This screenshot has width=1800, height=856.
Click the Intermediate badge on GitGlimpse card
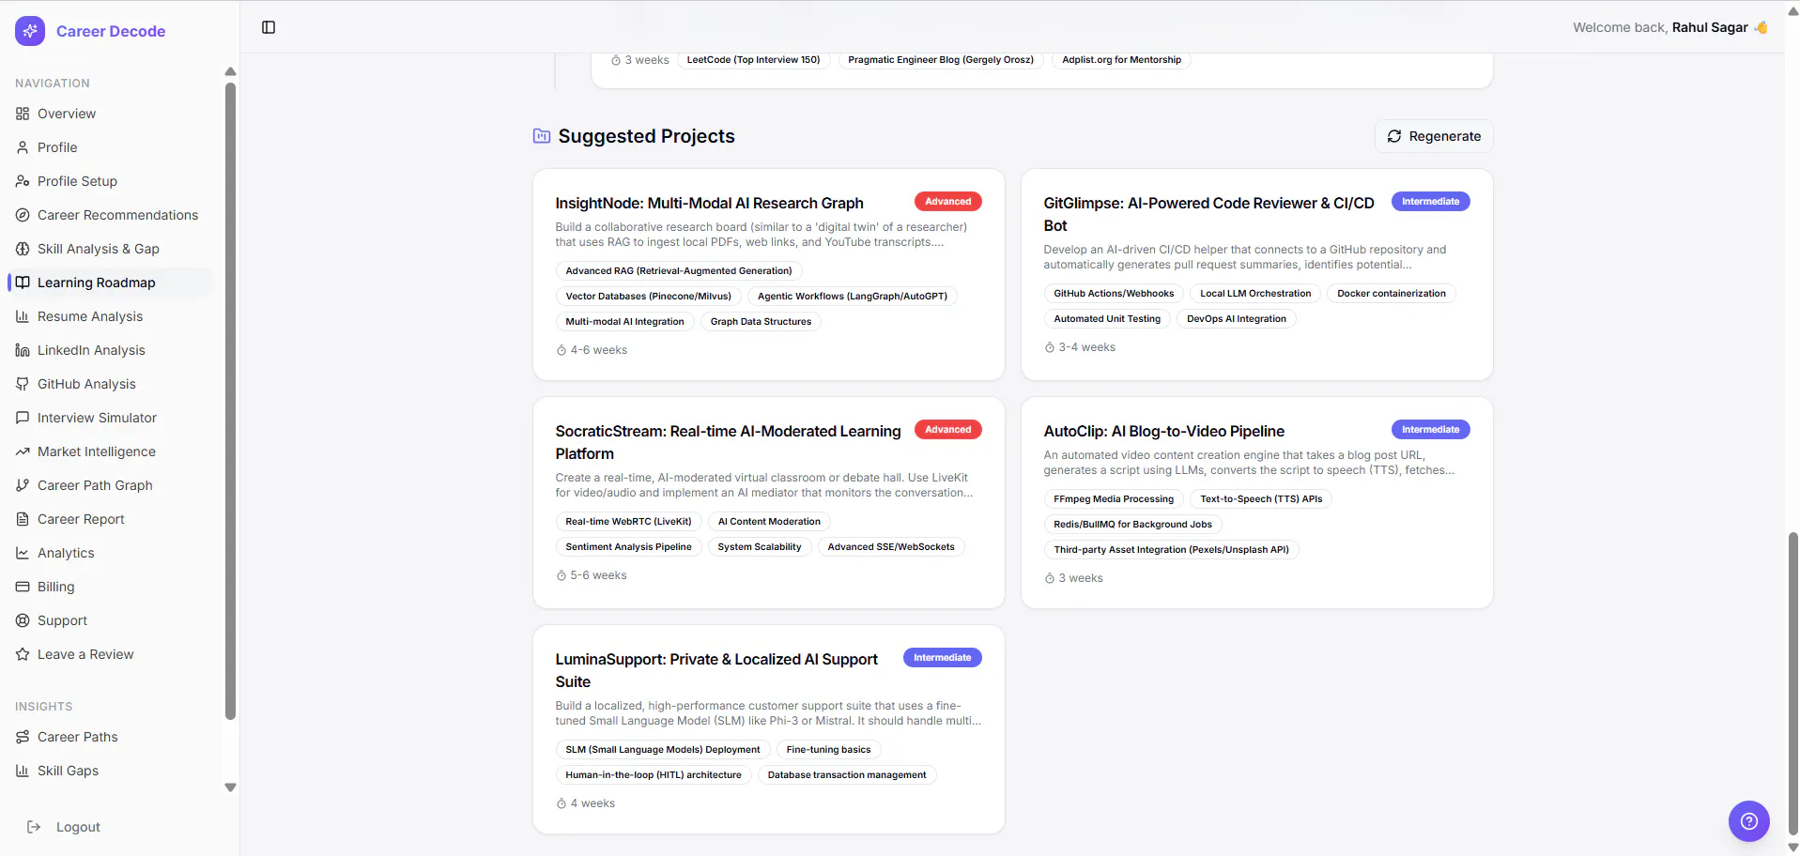click(x=1430, y=201)
